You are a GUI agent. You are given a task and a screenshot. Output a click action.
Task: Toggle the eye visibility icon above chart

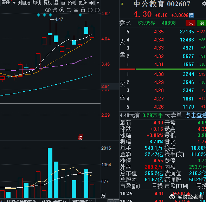pos(48,10)
